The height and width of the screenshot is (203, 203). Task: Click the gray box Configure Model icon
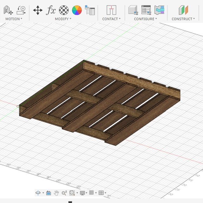coord(133,10)
